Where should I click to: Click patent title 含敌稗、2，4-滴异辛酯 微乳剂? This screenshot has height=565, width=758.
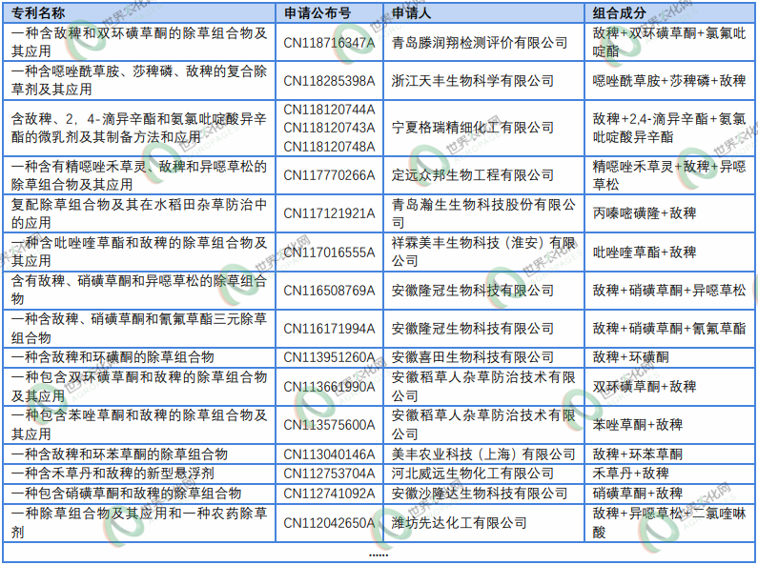coord(139,128)
